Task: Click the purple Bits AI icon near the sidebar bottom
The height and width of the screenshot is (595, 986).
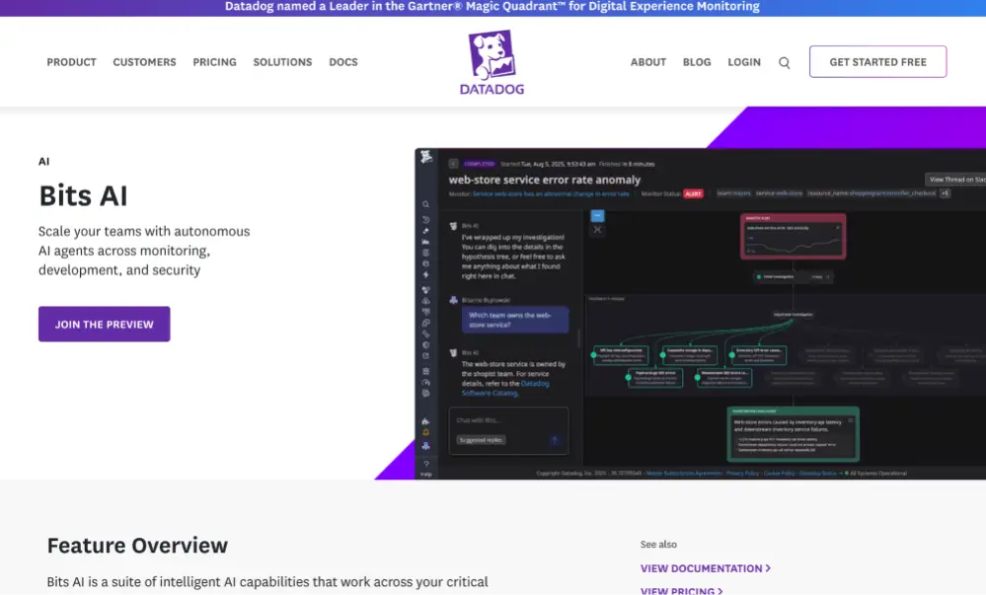Action: click(425, 443)
